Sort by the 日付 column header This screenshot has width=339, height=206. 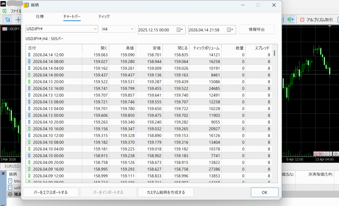pos(54,48)
